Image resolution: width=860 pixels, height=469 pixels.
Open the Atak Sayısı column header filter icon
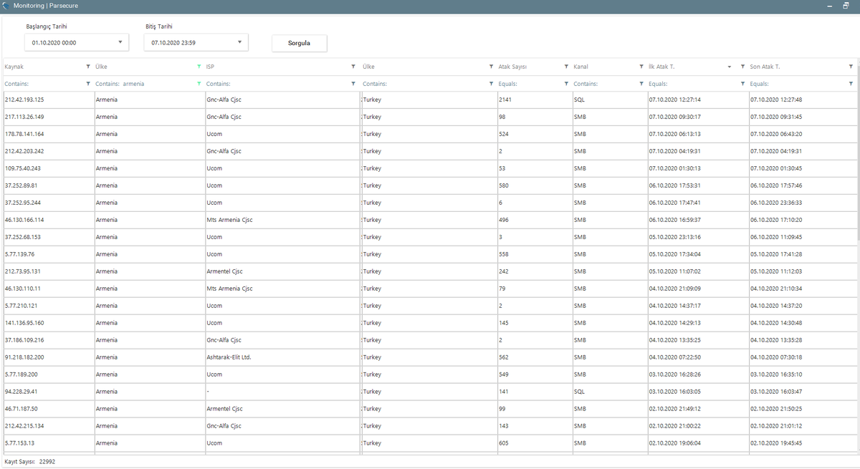566,67
